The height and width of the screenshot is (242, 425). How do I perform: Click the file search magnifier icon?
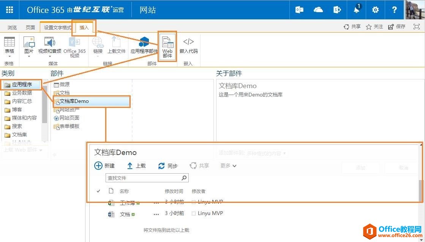tap(184, 178)
